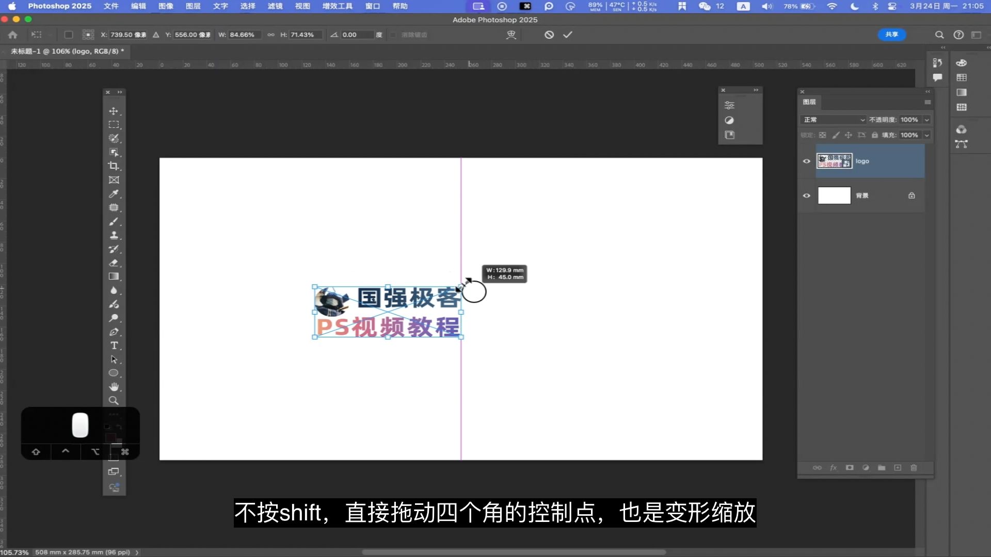Select the Eraser tool

click(x=114, y=263)
